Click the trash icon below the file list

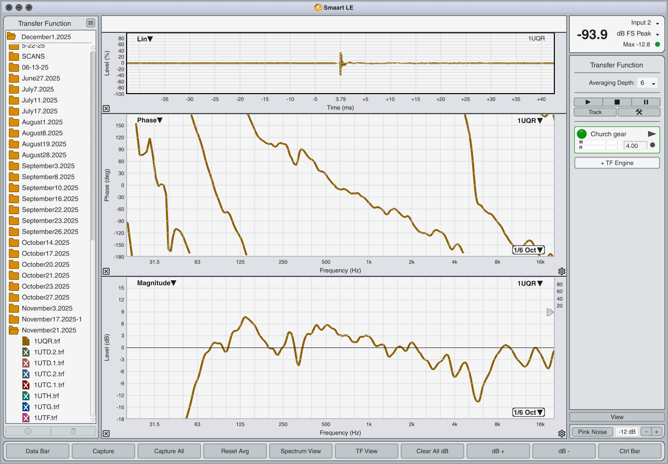[x=73, y=431]
